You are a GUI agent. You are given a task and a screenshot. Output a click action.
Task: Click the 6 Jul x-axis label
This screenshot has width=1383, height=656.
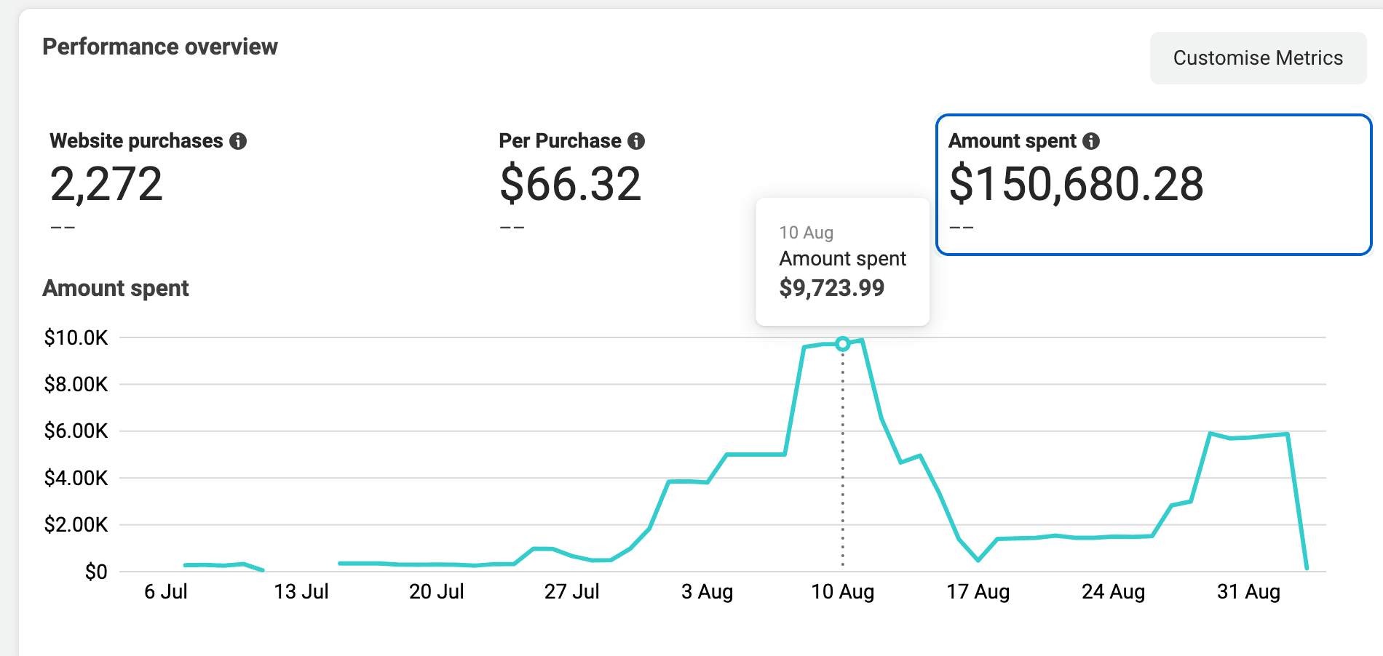point(166,592)
